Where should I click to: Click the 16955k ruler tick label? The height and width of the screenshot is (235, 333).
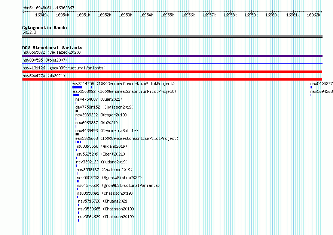167,15
